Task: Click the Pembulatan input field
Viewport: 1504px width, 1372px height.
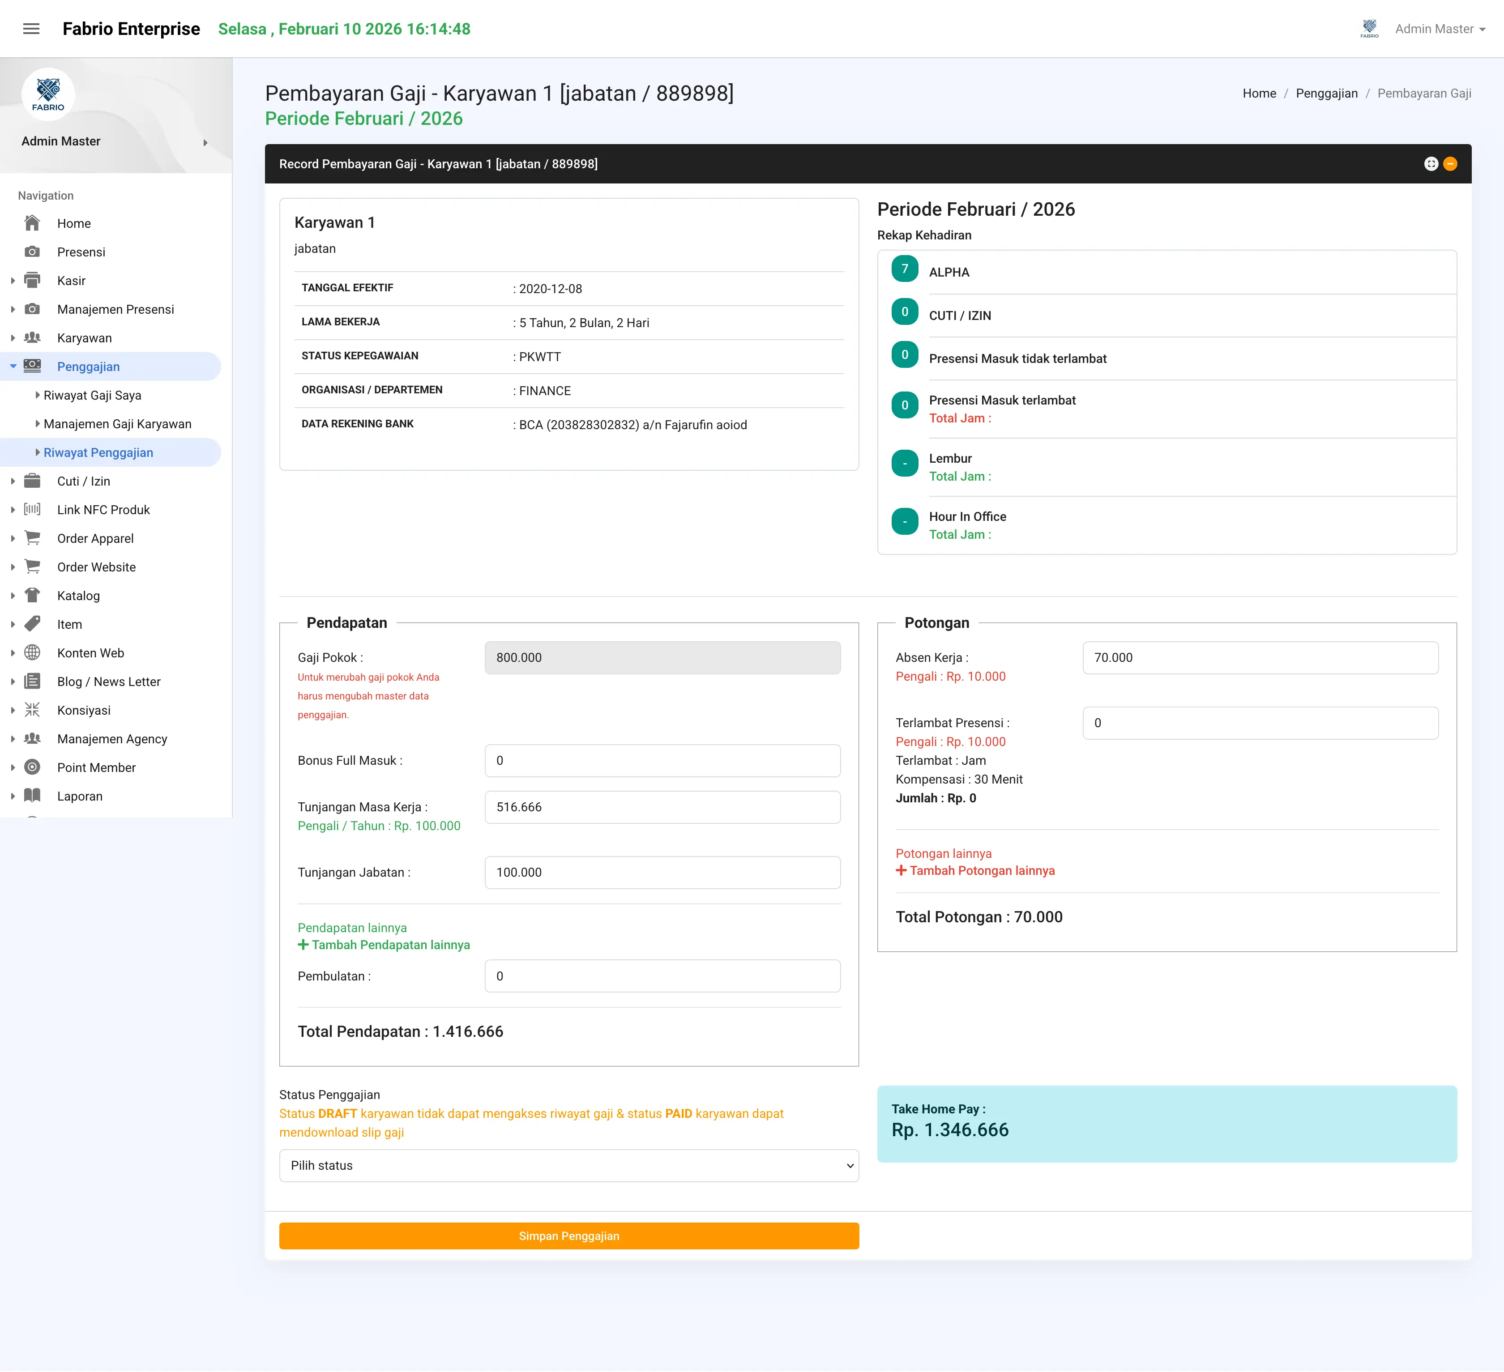Action: tap(662, 976)
